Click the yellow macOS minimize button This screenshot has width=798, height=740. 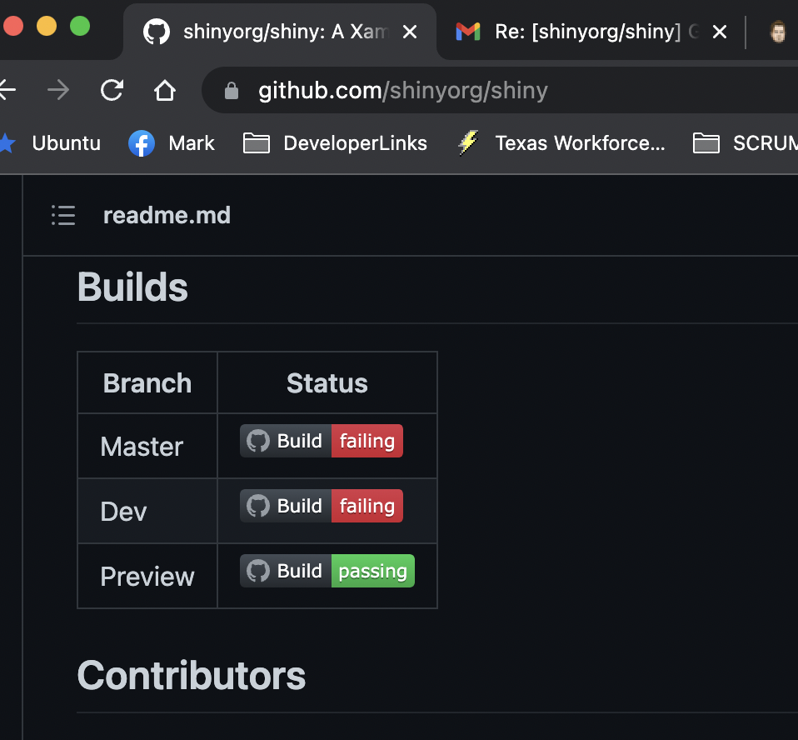click(47, 26)
